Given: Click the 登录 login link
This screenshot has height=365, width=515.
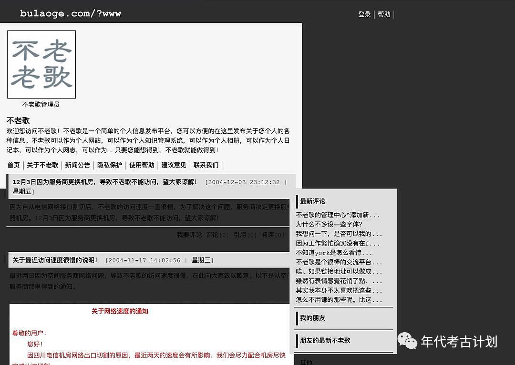Looking at the screenshot, I should click(364, 14).
